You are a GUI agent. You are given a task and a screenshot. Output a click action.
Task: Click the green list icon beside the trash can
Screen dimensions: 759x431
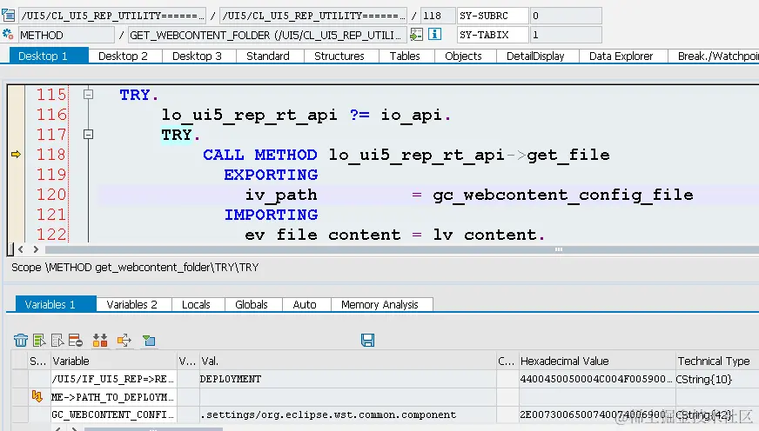39,341
